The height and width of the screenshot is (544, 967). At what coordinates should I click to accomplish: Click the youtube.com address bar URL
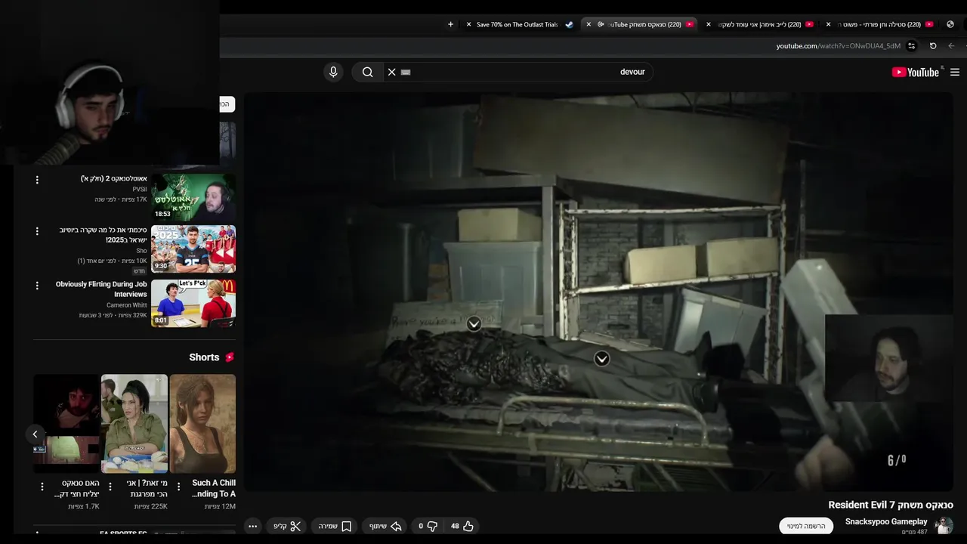pos(839,46)
